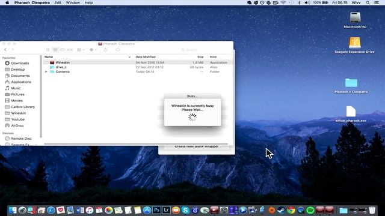
Task: Open the Finder action gear menu
Action: click(93, 50)
